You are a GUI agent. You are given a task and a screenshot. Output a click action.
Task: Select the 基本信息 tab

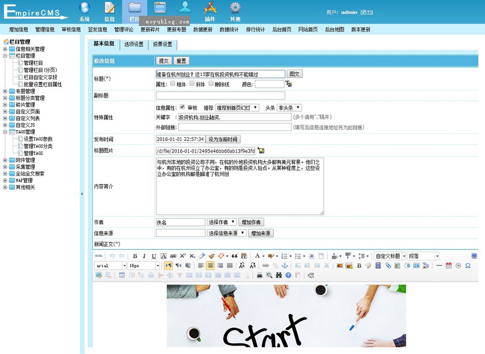click(x=104, y=43)
